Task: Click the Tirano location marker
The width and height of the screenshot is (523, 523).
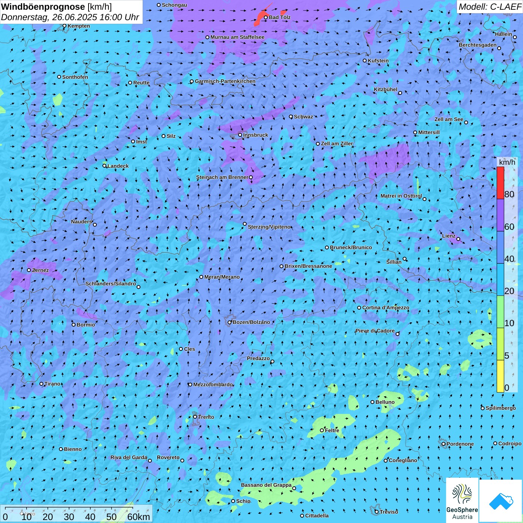Action: point(41,384)
